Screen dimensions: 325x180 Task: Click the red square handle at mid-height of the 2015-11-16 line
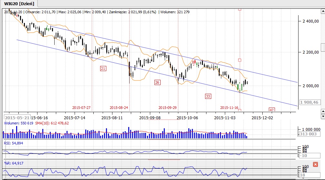pos(240,60)
